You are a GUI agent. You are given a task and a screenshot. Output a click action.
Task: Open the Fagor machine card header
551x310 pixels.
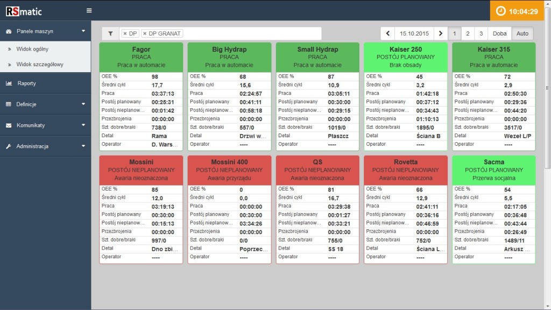(142, 57)
